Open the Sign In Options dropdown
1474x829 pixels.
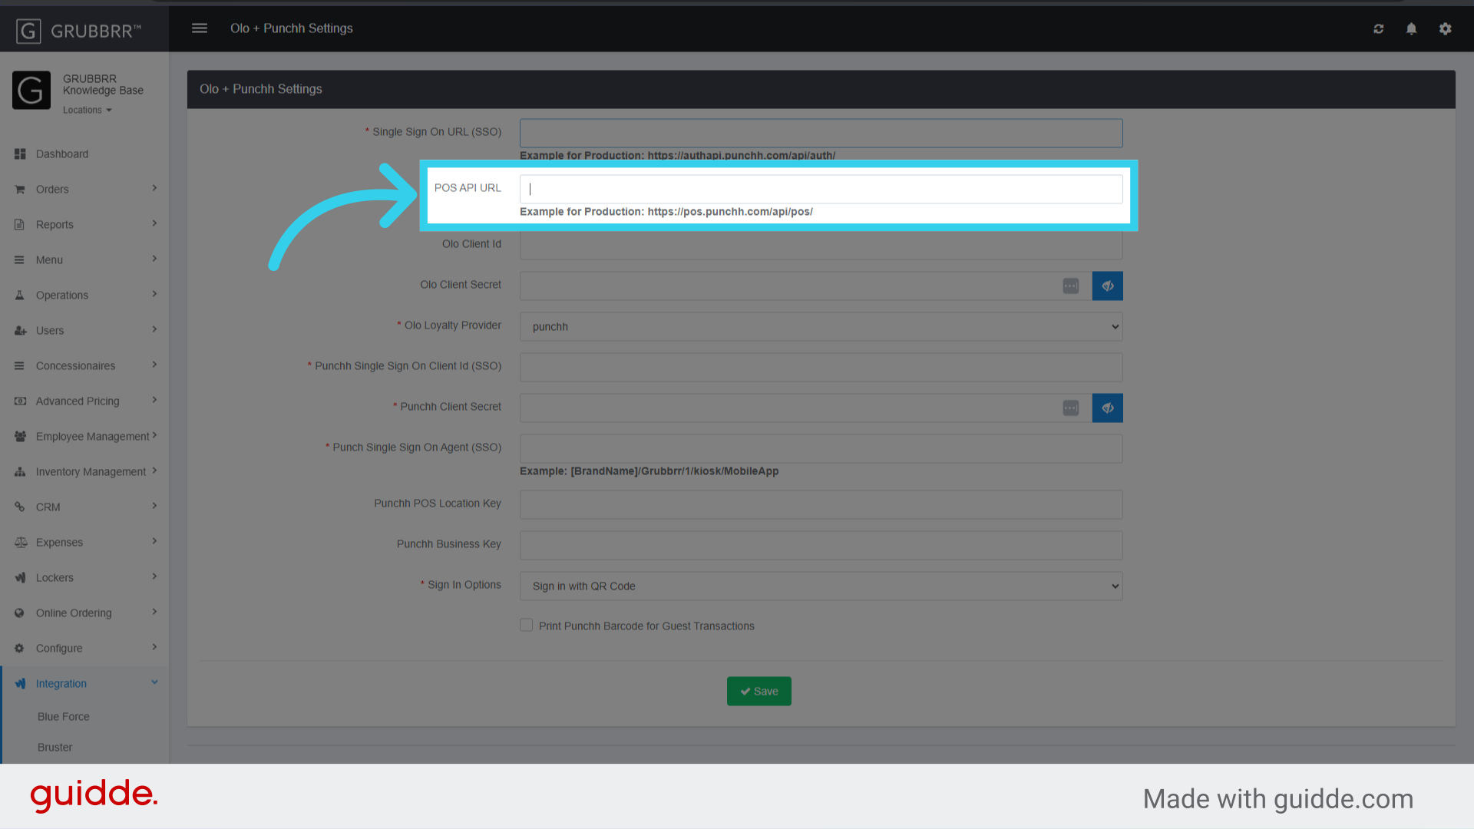[821, 586]
